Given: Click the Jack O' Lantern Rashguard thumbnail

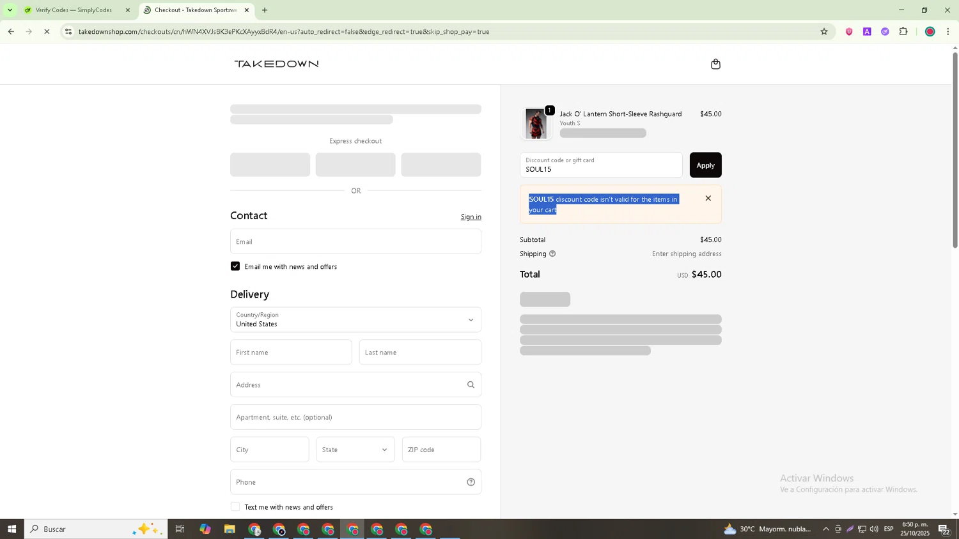Looking at the screenshot, I should [536, 123].
